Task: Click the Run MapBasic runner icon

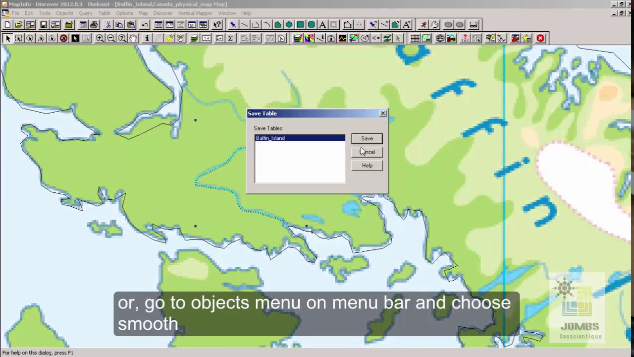Action: (x=423, y=25)
